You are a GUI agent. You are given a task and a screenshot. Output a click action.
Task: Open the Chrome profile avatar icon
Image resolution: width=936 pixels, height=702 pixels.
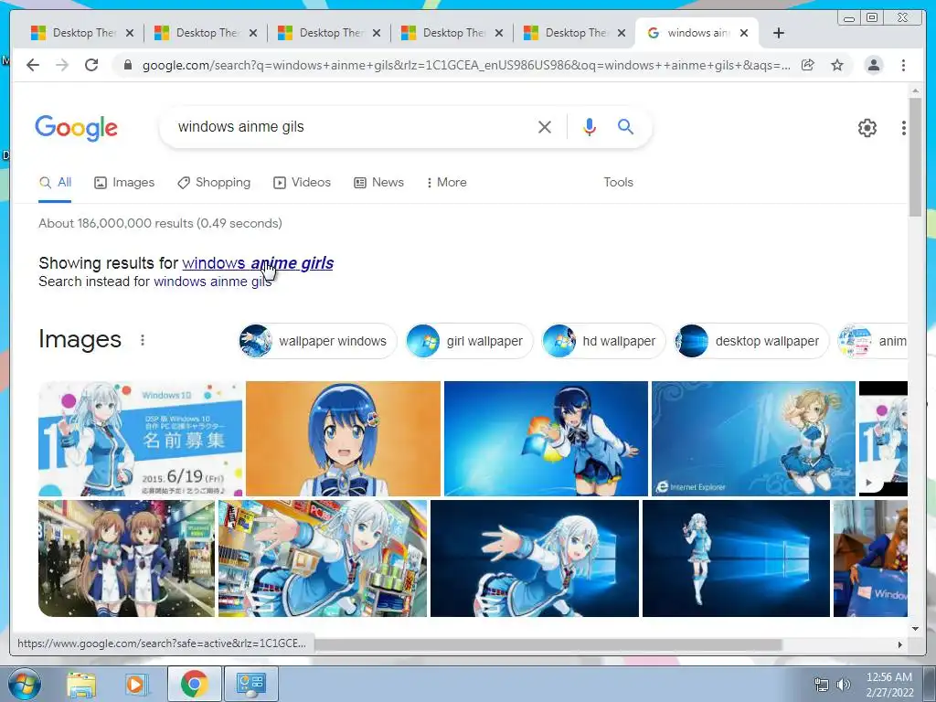[873, 65]
